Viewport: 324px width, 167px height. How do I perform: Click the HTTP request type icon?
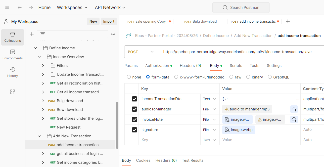tap(128, 36)
